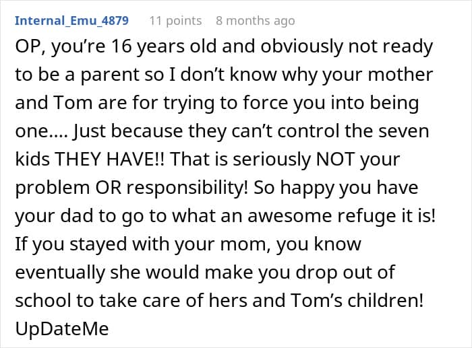
Task: Click the words "to be a parent"
Action: [75, 75]
